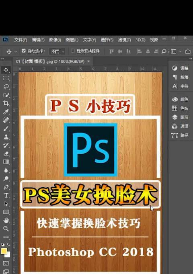Open the Edit Toolbar three-dots menu
The width and height of the screenshot is (193, 274).
[x=6, y=237]
